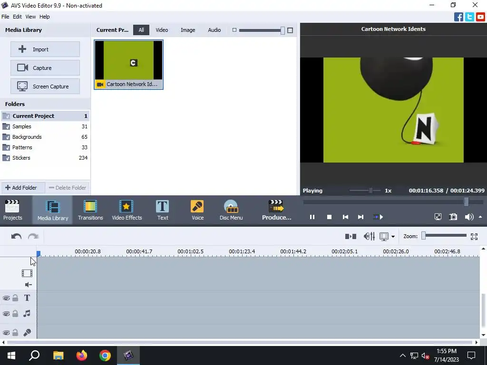
Task: Go to next frame in preview
Action: [360, 217]
